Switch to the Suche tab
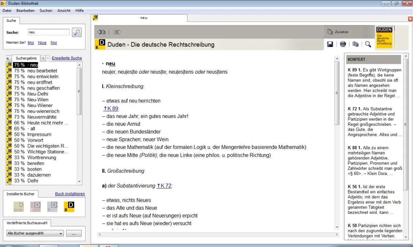413x247 pixels. tap(11, 21)
